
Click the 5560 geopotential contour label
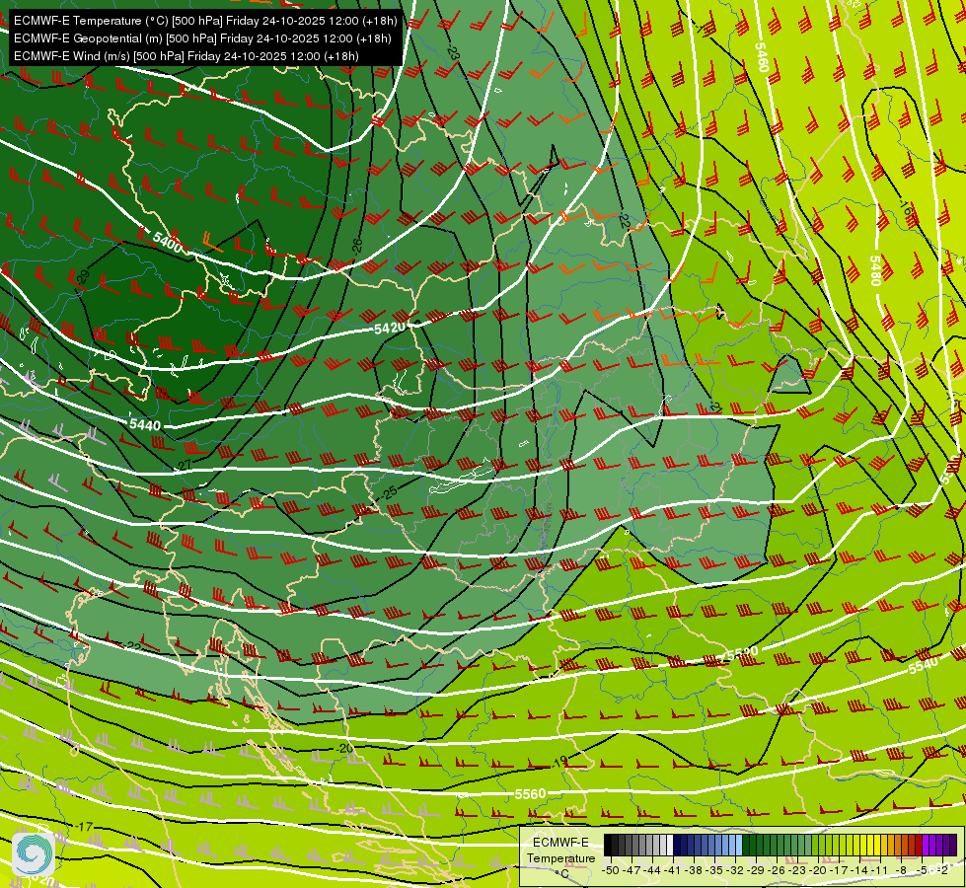[531, 793]
